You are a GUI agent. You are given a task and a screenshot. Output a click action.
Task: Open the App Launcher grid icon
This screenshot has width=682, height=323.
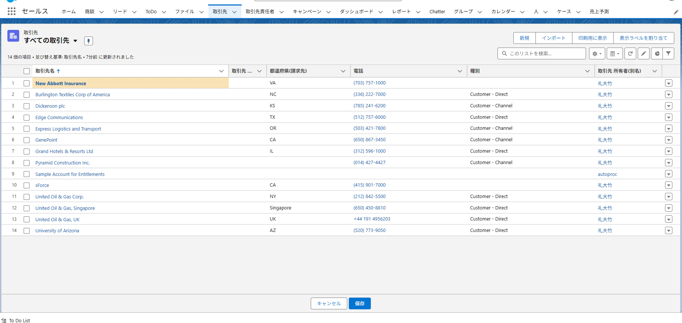pos(11,11)
